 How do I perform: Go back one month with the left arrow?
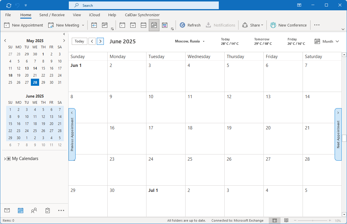point(92,41)
